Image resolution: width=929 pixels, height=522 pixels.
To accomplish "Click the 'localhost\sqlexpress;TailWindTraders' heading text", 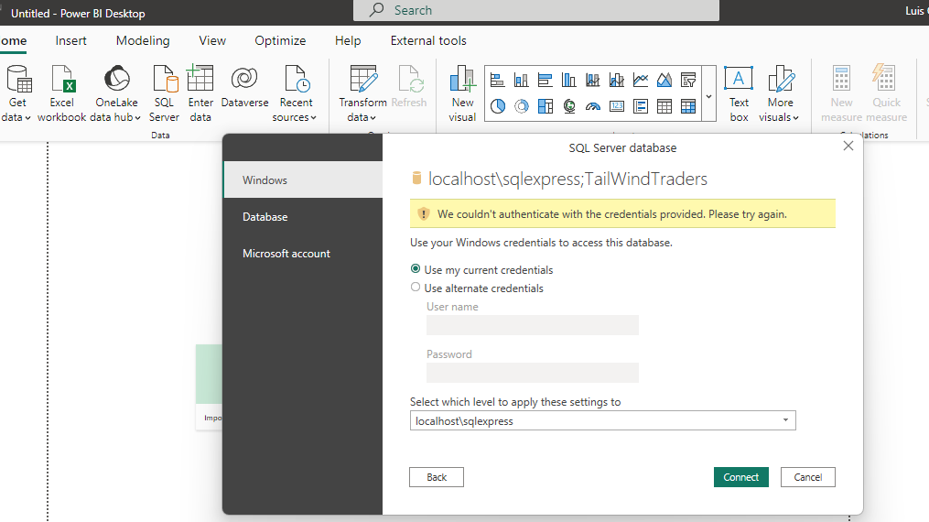I will (x=567, y=179).
